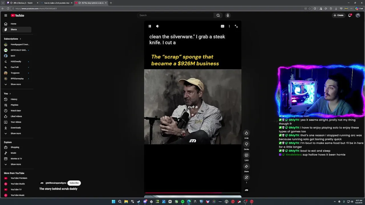Open the YouTube hamburger guide menu
The image size is (365, 205).
tap(5, 15)
